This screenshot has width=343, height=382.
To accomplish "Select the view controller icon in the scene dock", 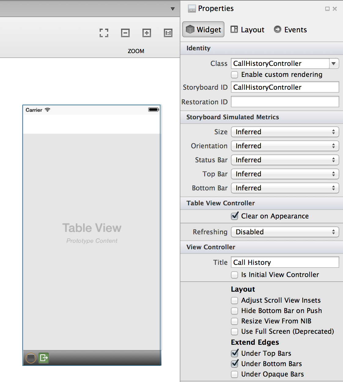I will coord(31,358).
